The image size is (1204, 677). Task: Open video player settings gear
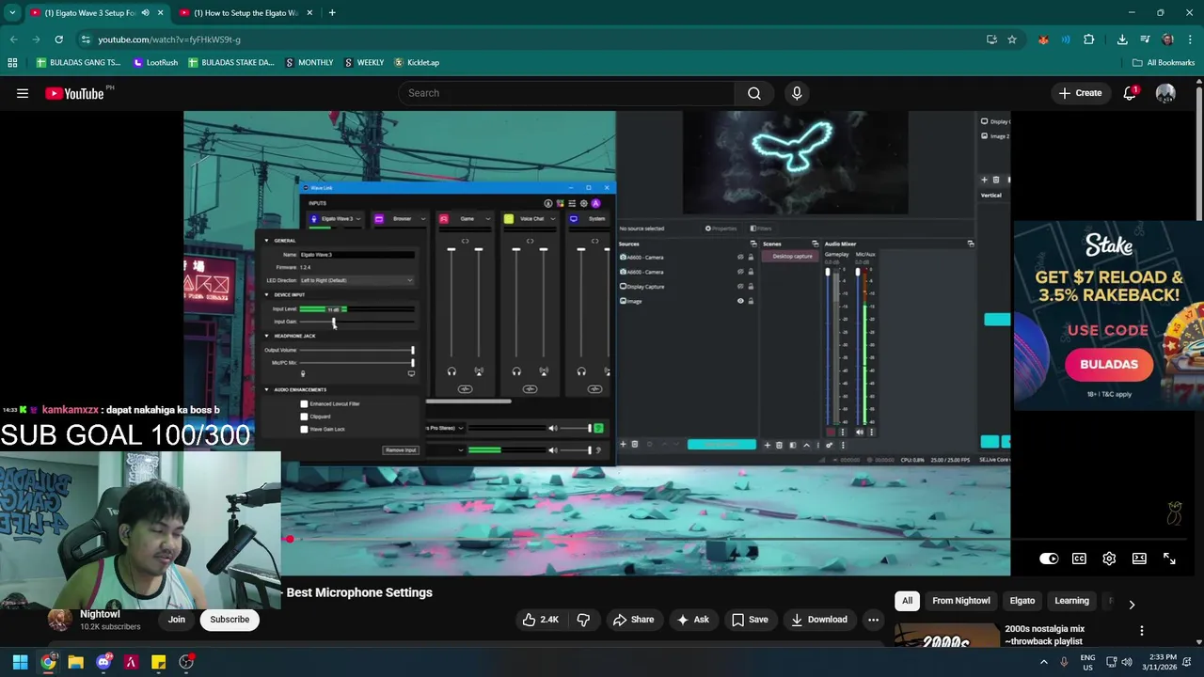point(1109,559)
